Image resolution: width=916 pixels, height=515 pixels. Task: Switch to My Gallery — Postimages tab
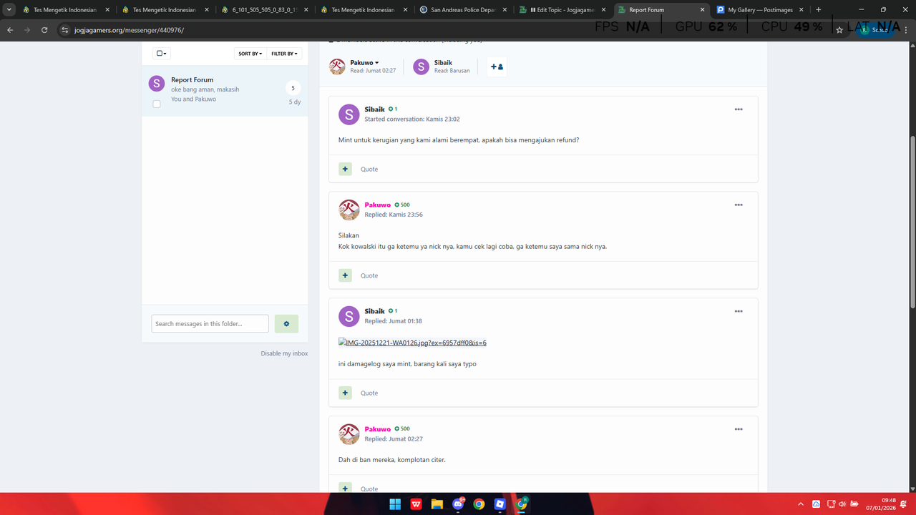761,10
